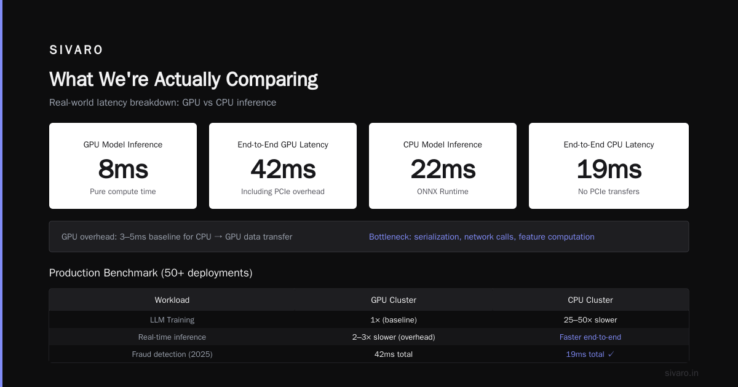Select the CPU Model Inference card
Viewport: 738px width, 387px height.
pos(443,166)
